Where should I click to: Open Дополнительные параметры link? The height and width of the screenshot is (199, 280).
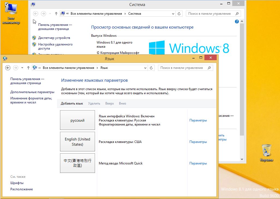coord(32,92)
